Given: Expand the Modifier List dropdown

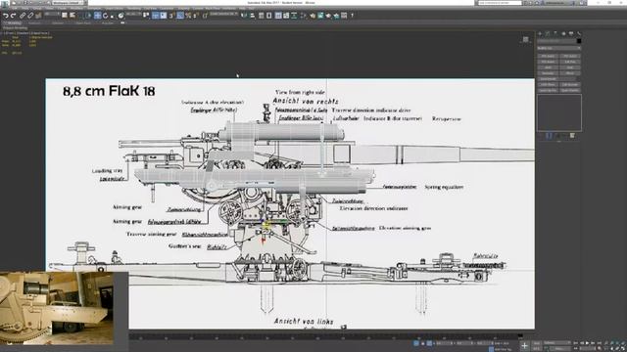Looking at the screenshot, I should (x=558, y=48).
